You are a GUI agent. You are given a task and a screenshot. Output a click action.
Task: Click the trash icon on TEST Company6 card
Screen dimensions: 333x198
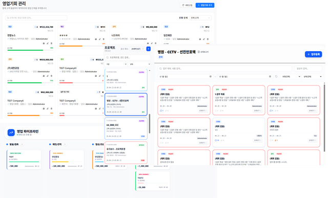tap(51, 108)
